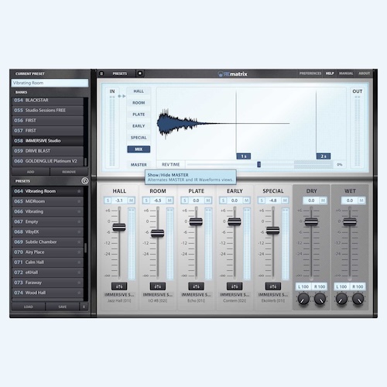Click the star favorites icon beside PRESETS

click(140, 74)
